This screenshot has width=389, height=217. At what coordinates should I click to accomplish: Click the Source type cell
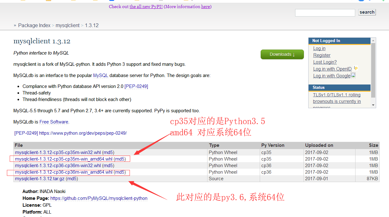[x=216, y=179]
